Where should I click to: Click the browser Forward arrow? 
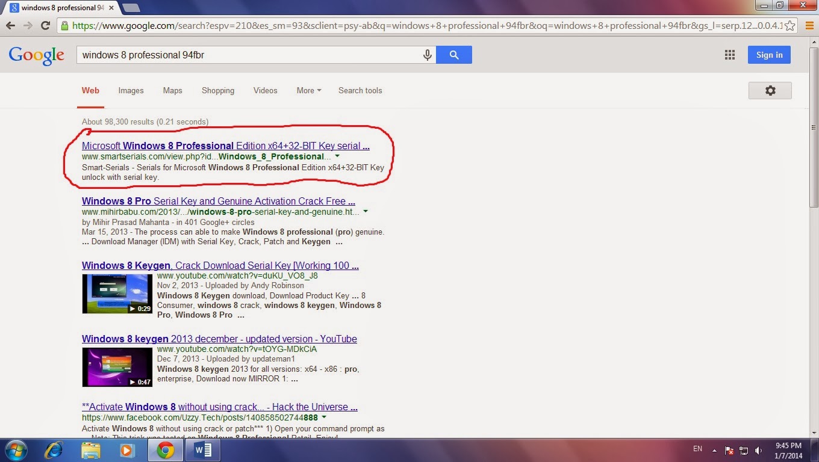[x=28, y=25]
